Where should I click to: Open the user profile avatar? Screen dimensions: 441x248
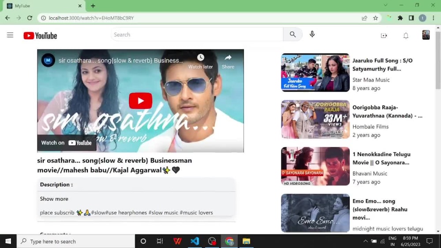426,35
